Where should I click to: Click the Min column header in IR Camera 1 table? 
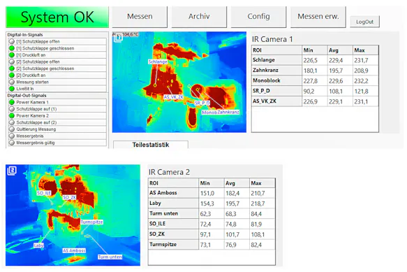[315, 50]
